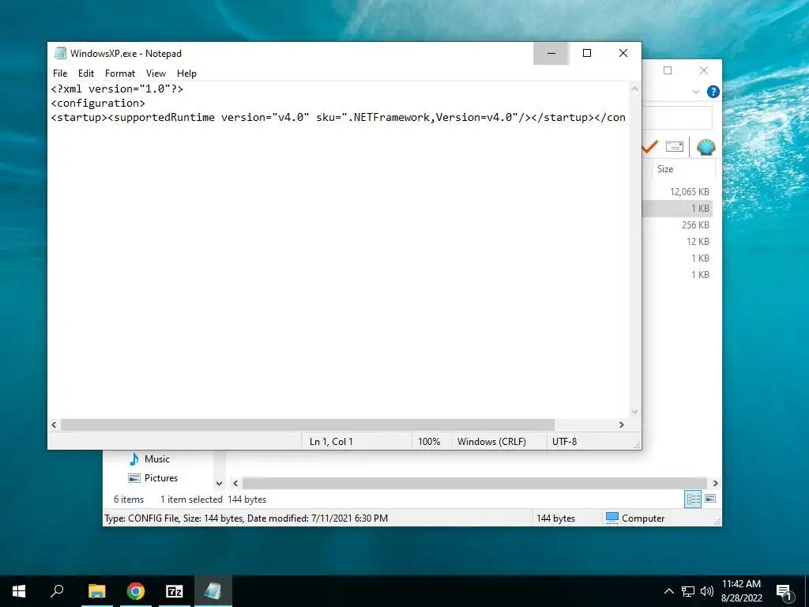Open the Edit menu in Notepad
809x607 pixels.
point(85,74)
